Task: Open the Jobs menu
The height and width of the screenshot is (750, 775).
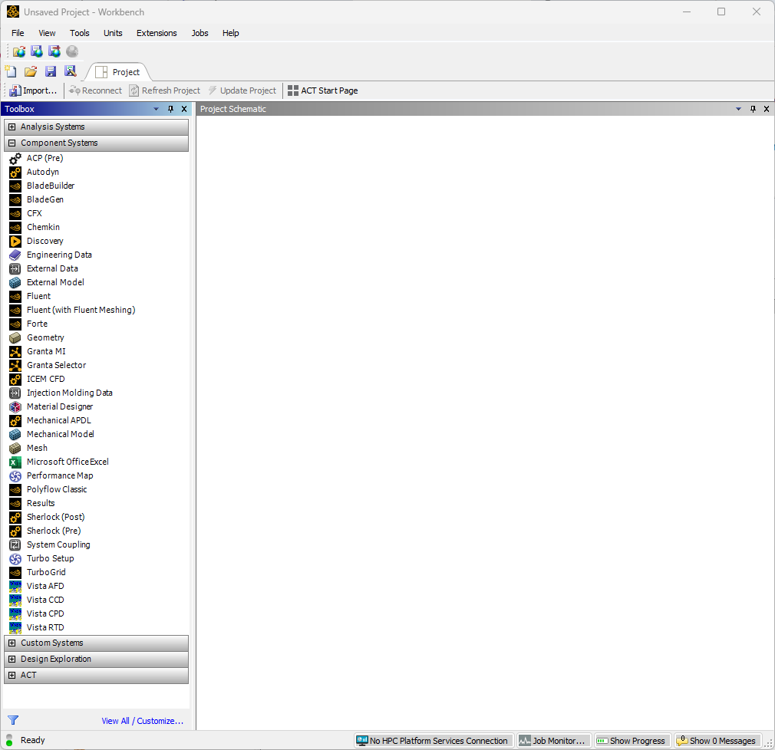Action: tap(200, 33)
